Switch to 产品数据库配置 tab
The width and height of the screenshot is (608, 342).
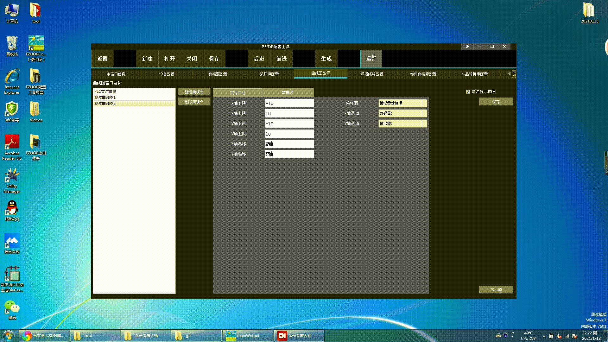(x=474, y=74)
